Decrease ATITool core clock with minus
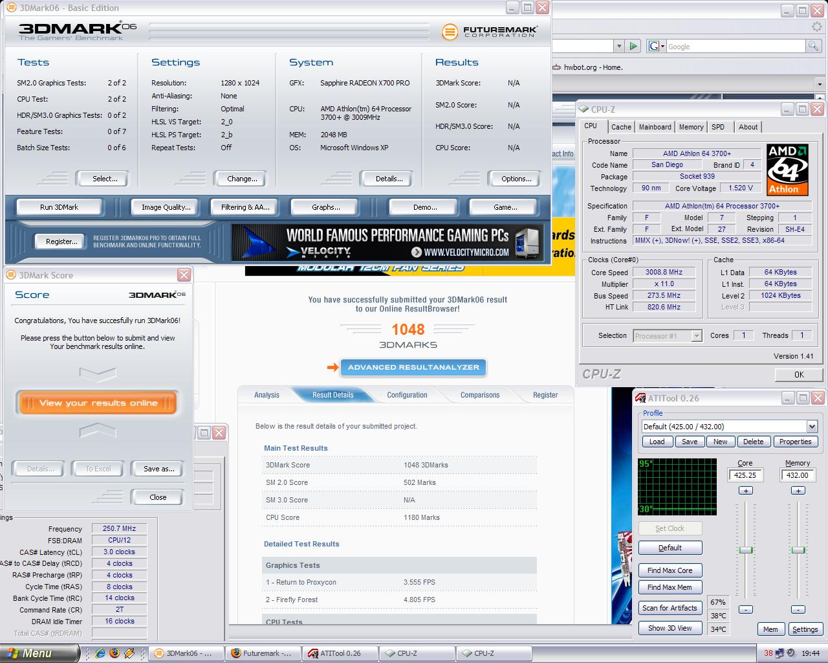 point(746,609)
